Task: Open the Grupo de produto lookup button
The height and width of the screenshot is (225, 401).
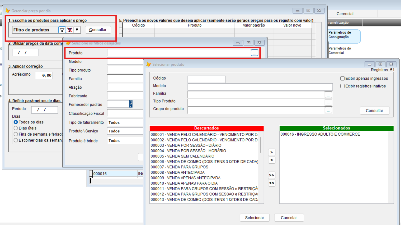Action: pyautogui.click(x=328, y=110)
